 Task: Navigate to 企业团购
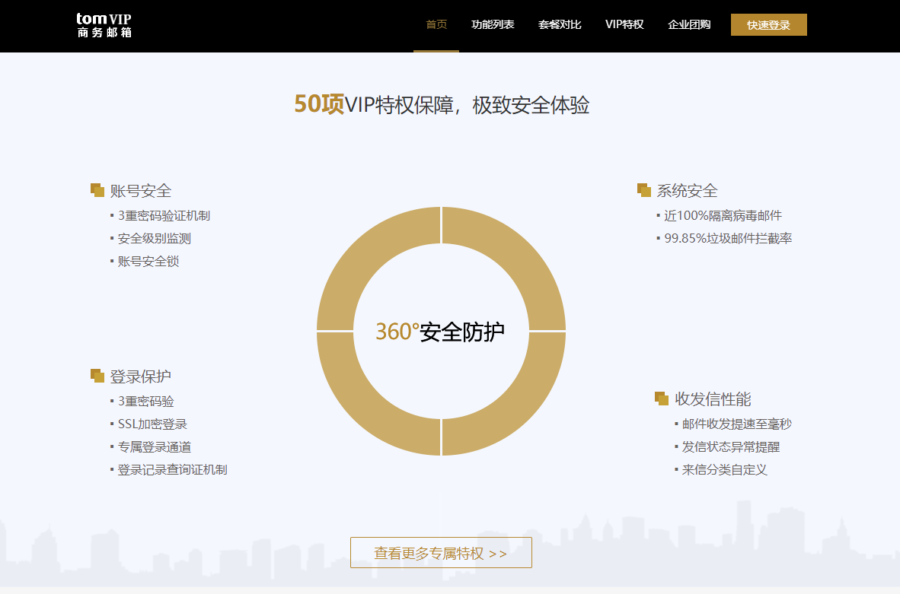(x=689, y=24)
